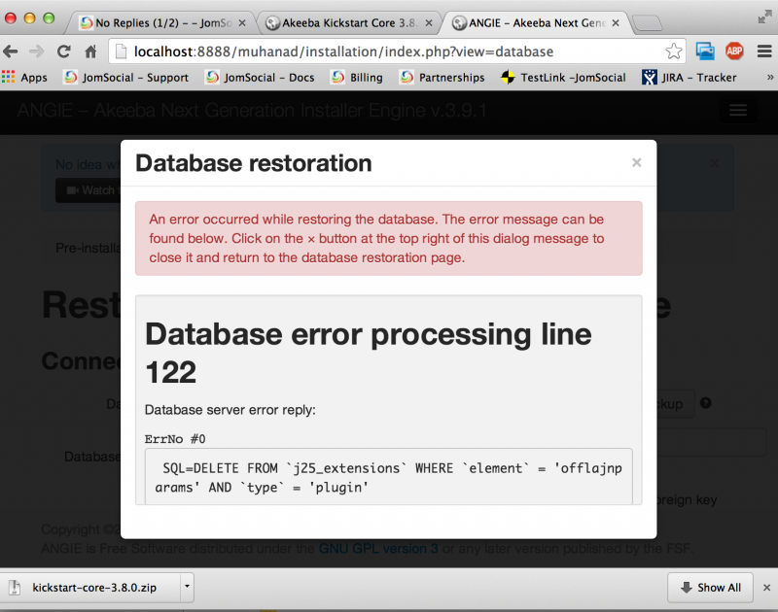Image resolution: width=778 pixels, height=612 pixels.
Task: Open the JIRA - Tracker bookmark
Action: (x=690, y=78)
